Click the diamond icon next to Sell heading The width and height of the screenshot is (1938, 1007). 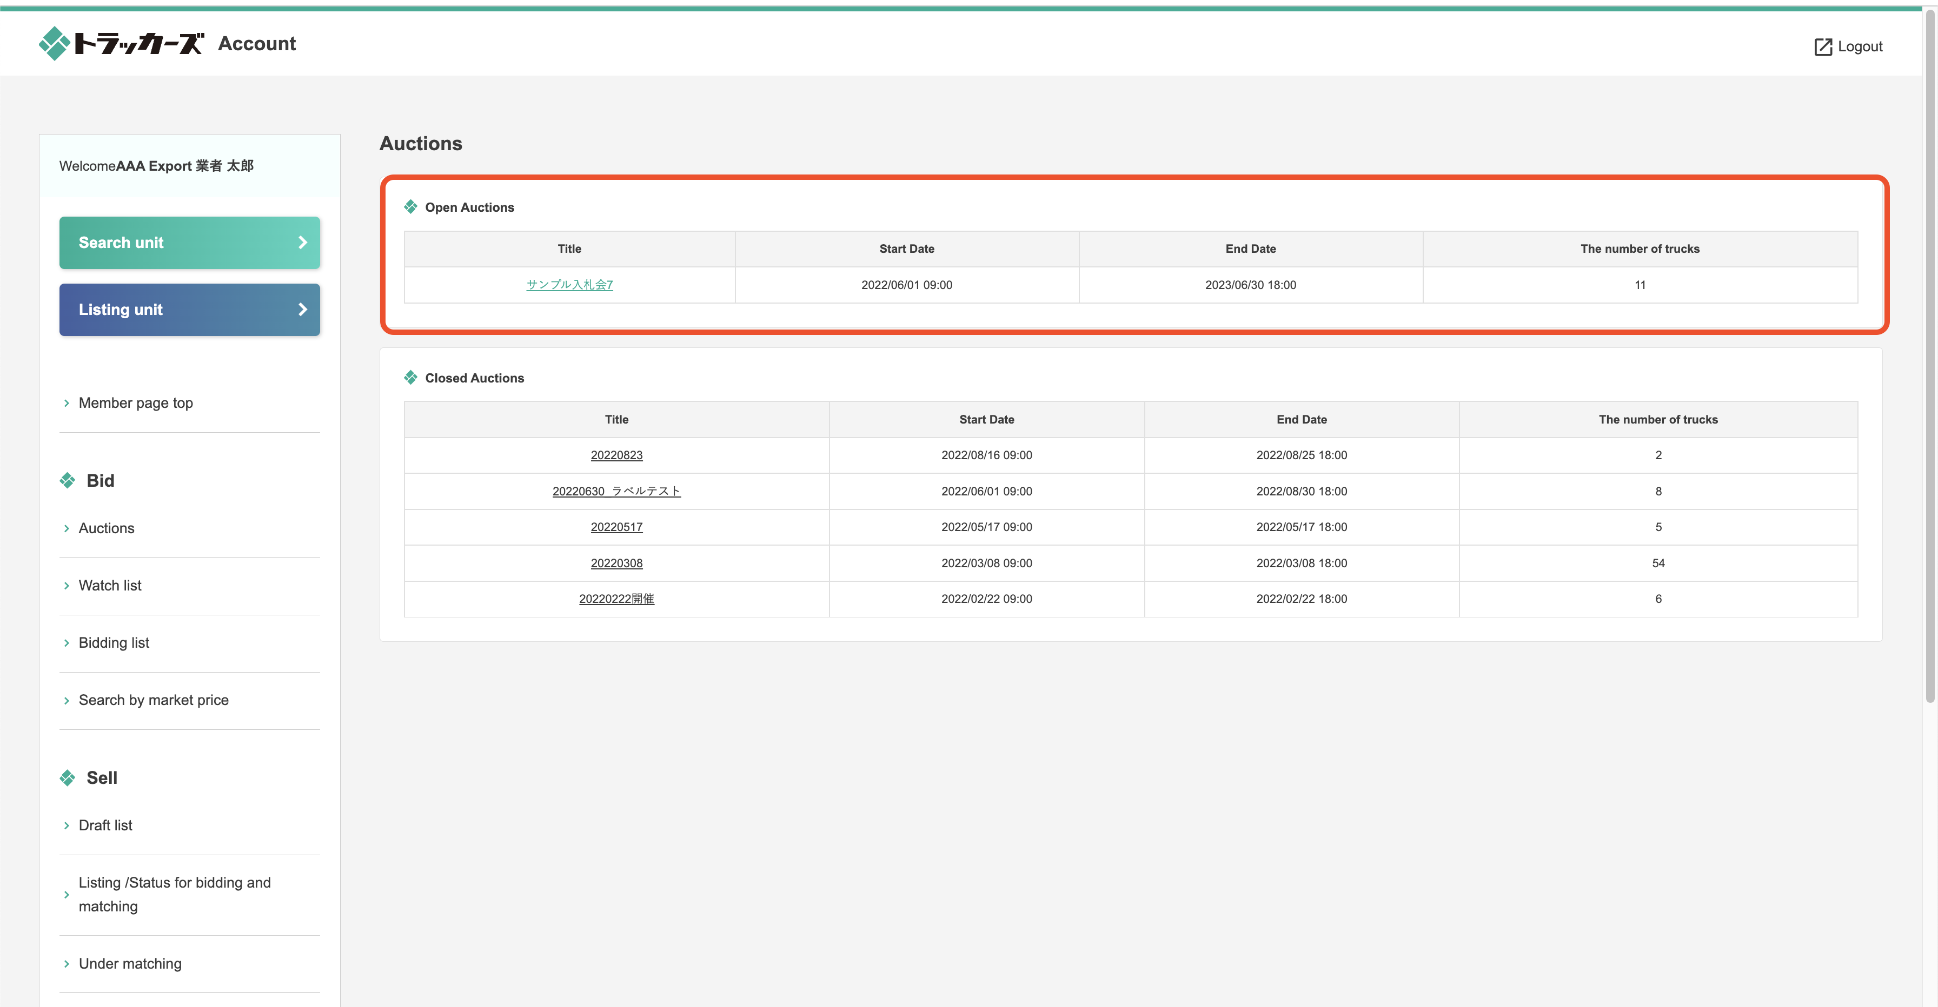pyautogui.click(x=68, y=778)
